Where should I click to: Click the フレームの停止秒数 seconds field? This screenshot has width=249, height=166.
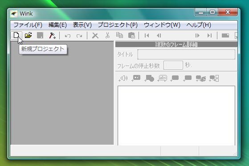click(x=173, y=65)
